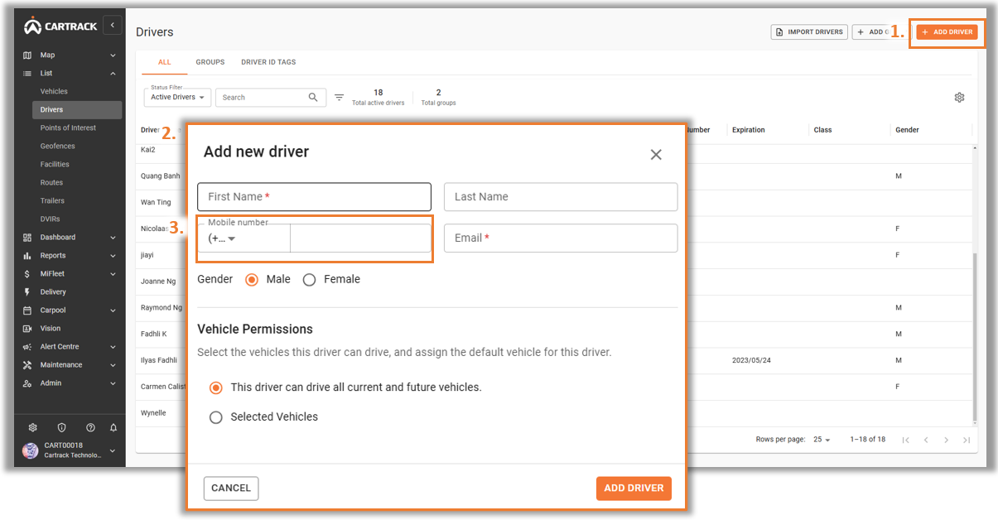This screenshot has width=998, height=520.
Task: Collapse the sidebar with the chevron button
Action: [112, 26]
